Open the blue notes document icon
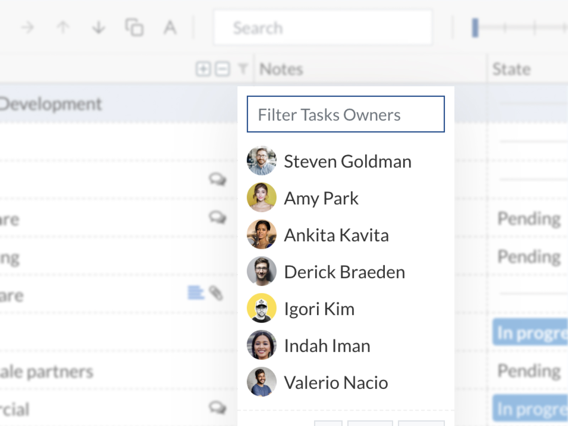Image resolution: width=568 pixels, height=426 pixels. pos(195,293)
